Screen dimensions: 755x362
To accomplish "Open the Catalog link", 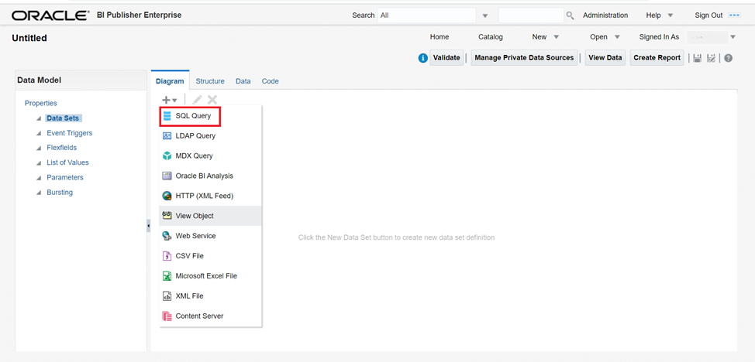I will [491, 37].
